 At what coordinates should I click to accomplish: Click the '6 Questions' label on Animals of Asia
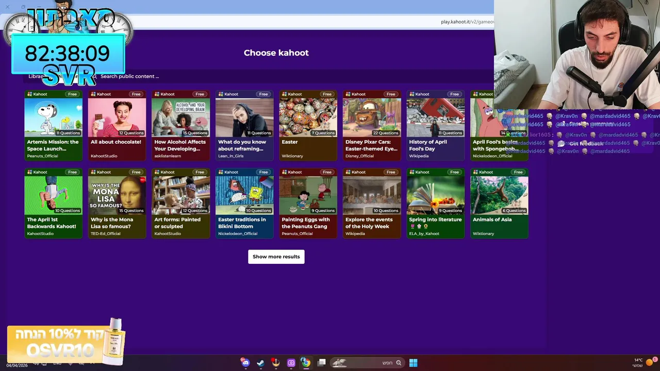click(515, 211)
